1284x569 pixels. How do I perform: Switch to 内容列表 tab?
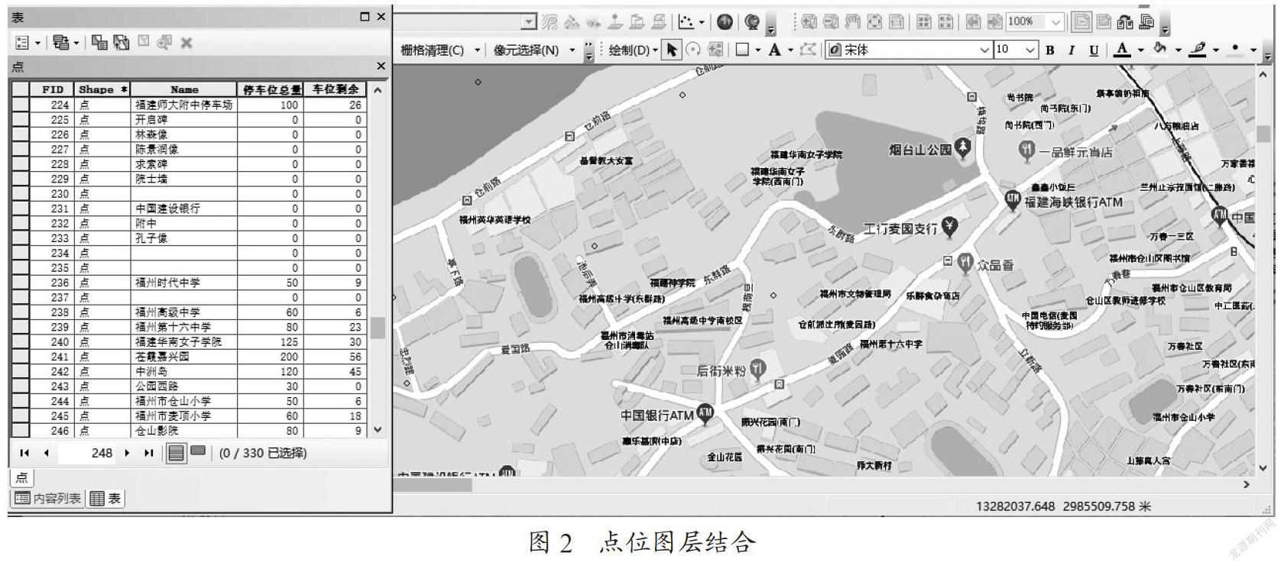47,499
